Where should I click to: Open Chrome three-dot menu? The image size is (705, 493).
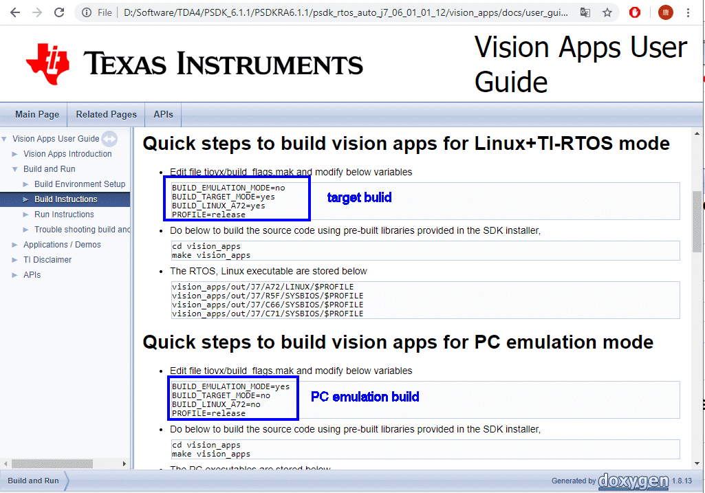pos(688,12)
